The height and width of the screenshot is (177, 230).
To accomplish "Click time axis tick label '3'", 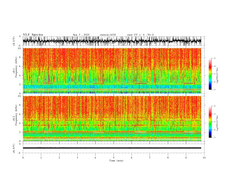I will tap(77, 158).
